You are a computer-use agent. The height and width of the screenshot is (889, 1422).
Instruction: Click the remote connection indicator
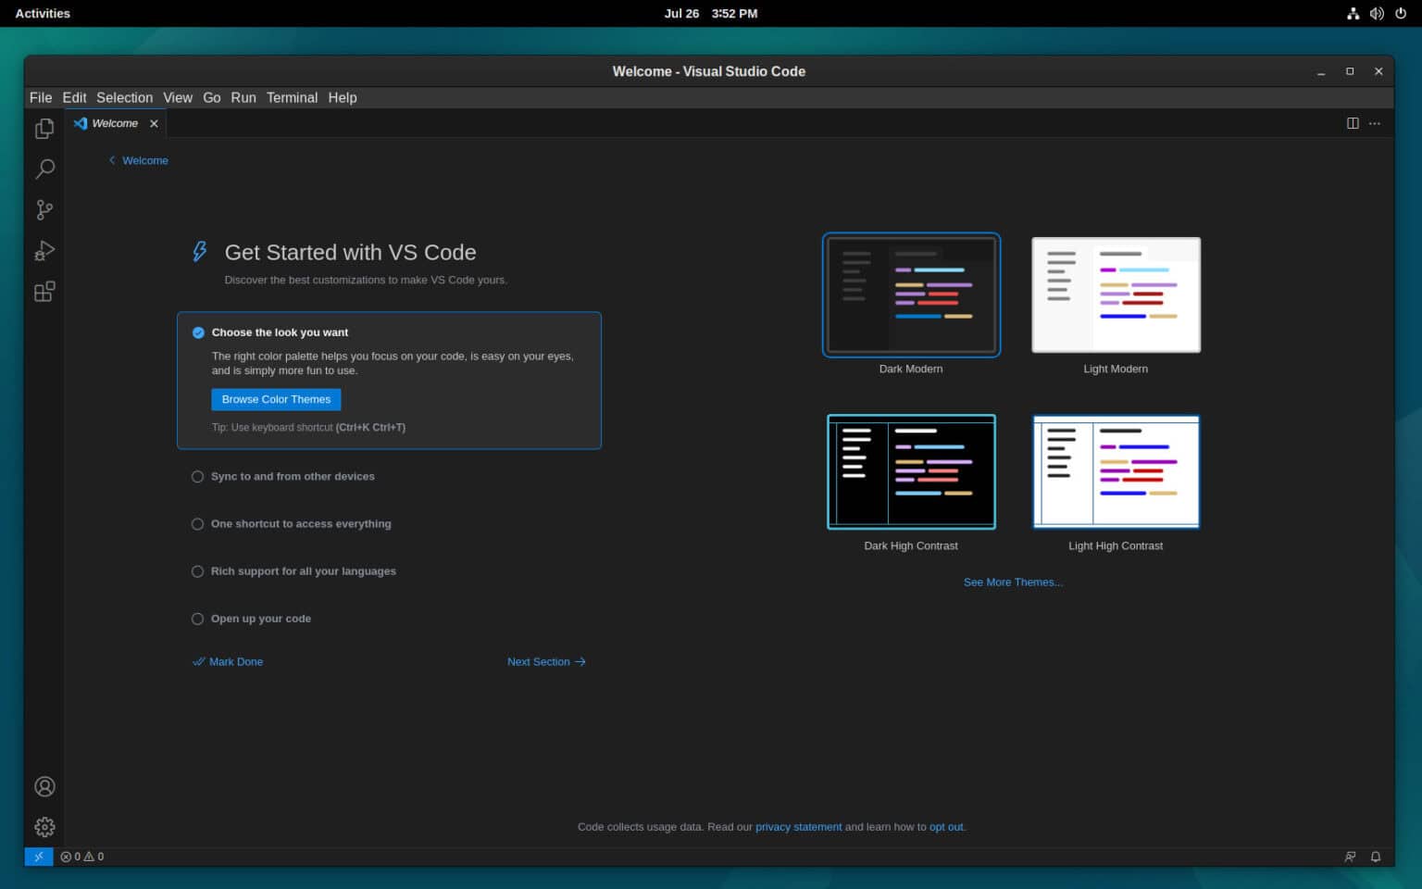[39, 857]
